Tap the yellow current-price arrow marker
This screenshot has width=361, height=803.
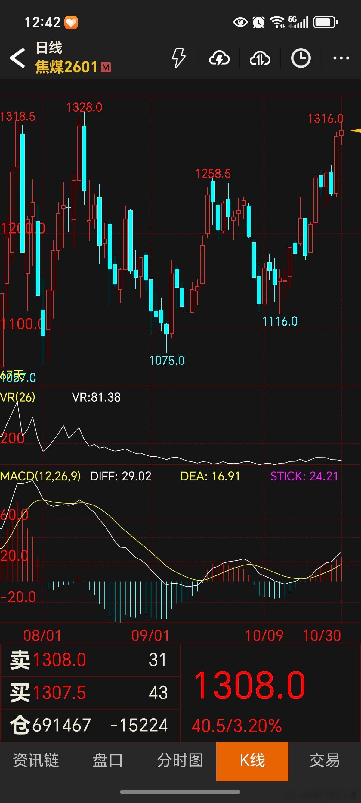[355, 131]
